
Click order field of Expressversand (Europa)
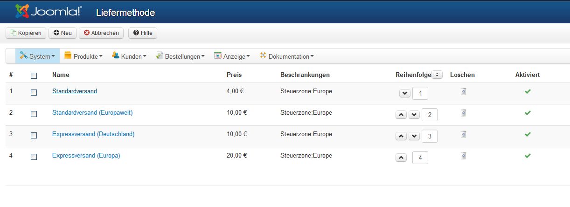[420, 158]
